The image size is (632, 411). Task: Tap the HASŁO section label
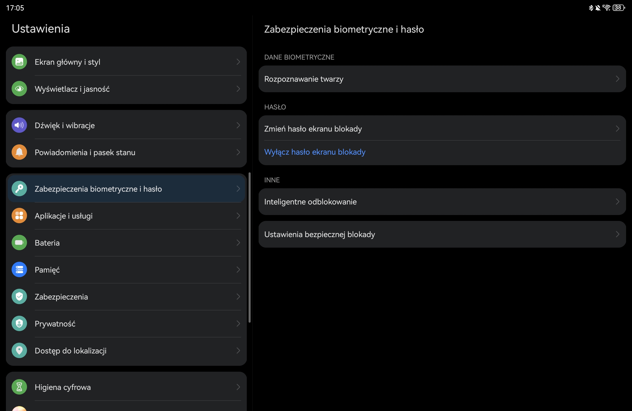click(x=275, y=107)
